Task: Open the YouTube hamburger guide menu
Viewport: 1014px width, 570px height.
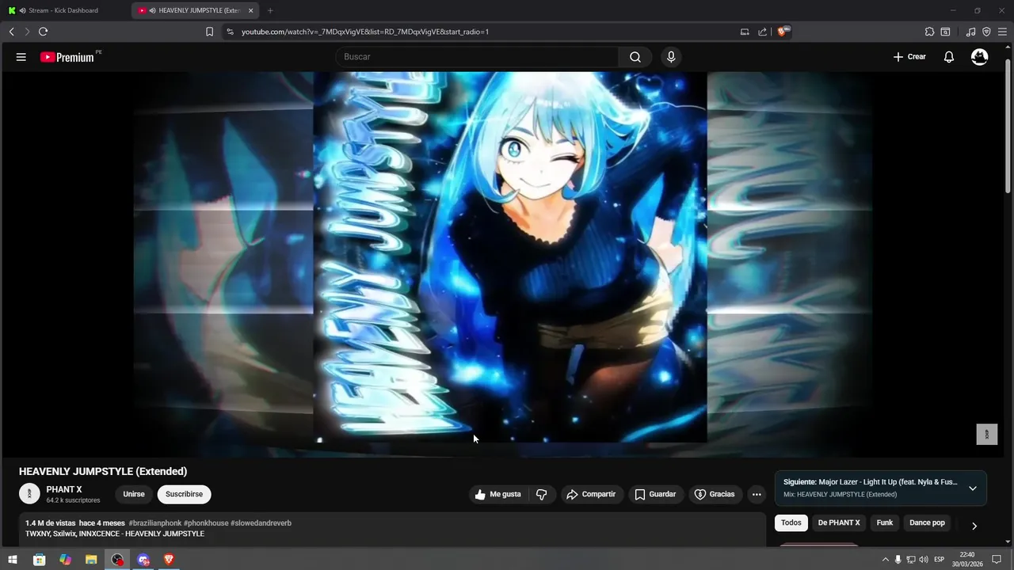Action: pyautogui.click(x=21, y=57)
